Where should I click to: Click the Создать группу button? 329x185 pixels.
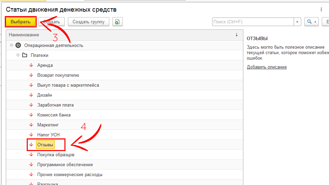(x=88, y=22)
